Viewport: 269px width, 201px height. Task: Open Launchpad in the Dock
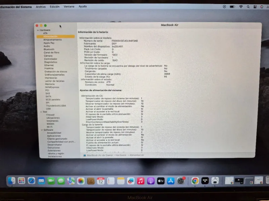tap(22, 181)
